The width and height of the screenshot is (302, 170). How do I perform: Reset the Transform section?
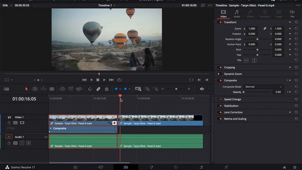click(296, 22)
